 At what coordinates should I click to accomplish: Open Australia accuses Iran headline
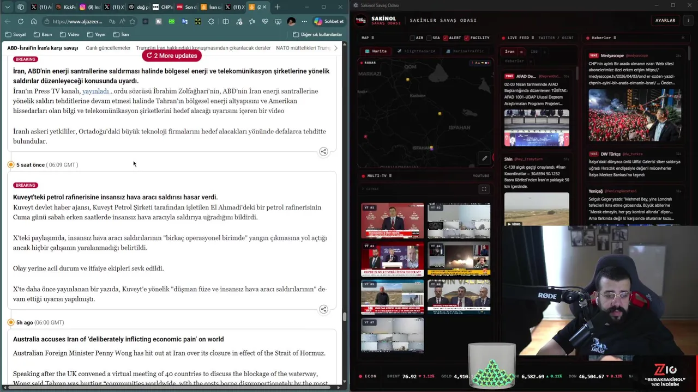click(118, 339)
